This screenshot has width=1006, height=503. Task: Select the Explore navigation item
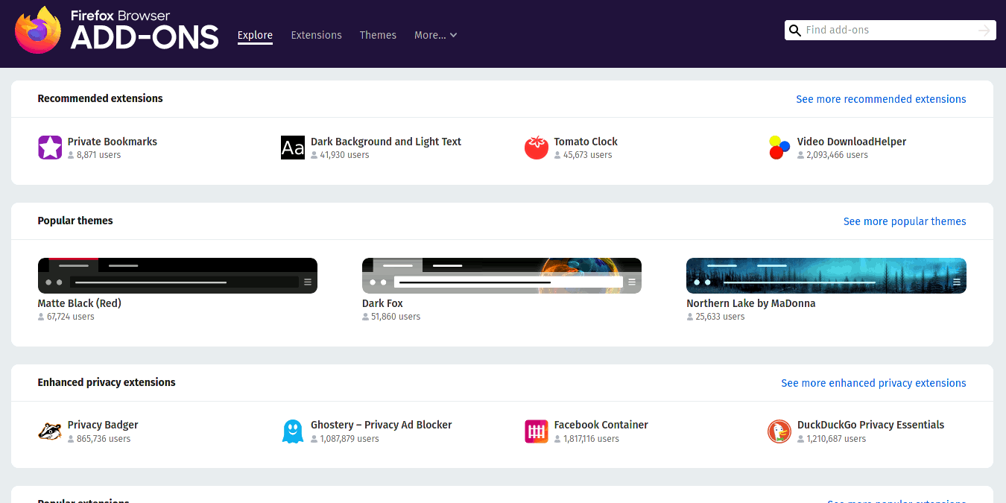(x=255, y=35)
